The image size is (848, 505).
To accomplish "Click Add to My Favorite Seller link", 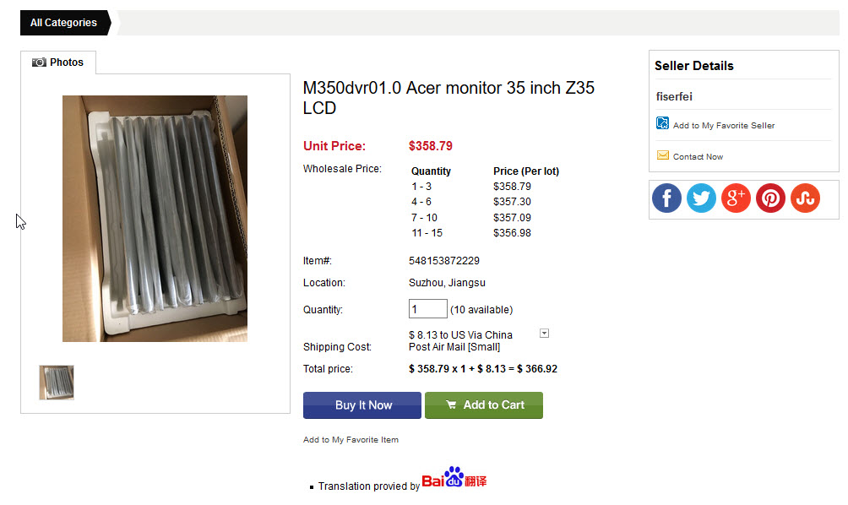I will pyautogui.click(x=724, y=126).
